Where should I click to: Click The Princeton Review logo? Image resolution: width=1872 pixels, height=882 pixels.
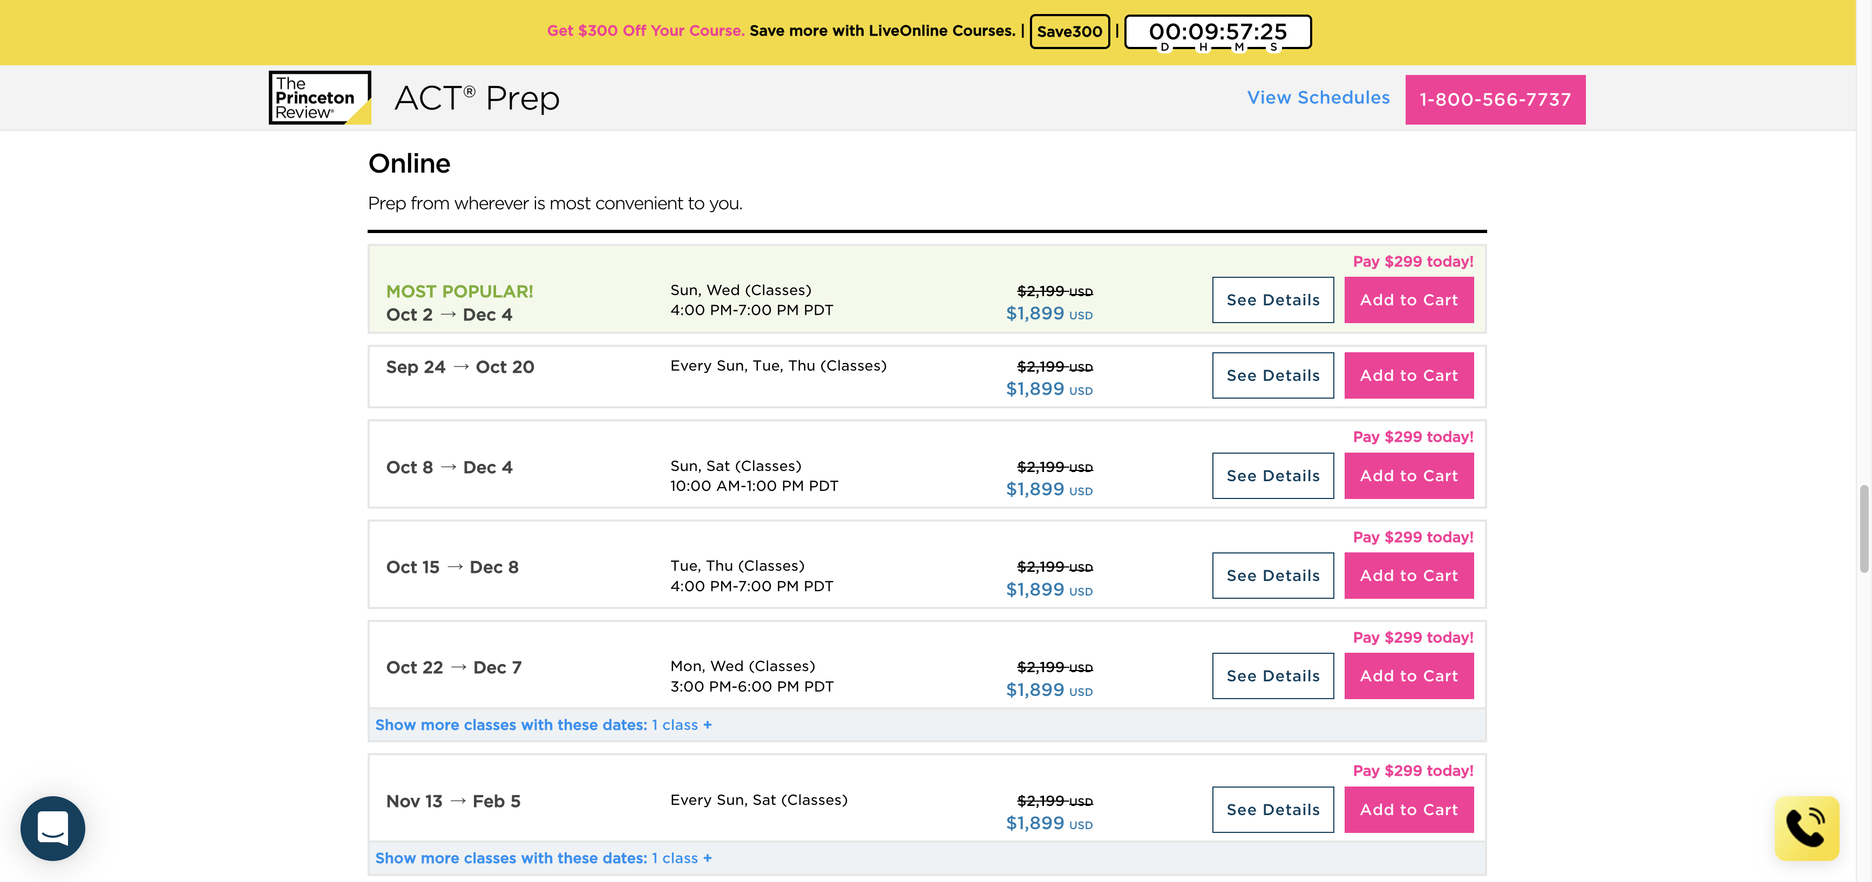click(320, 97)
